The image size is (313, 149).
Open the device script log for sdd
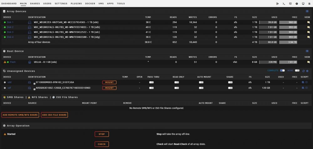(303, 82)
